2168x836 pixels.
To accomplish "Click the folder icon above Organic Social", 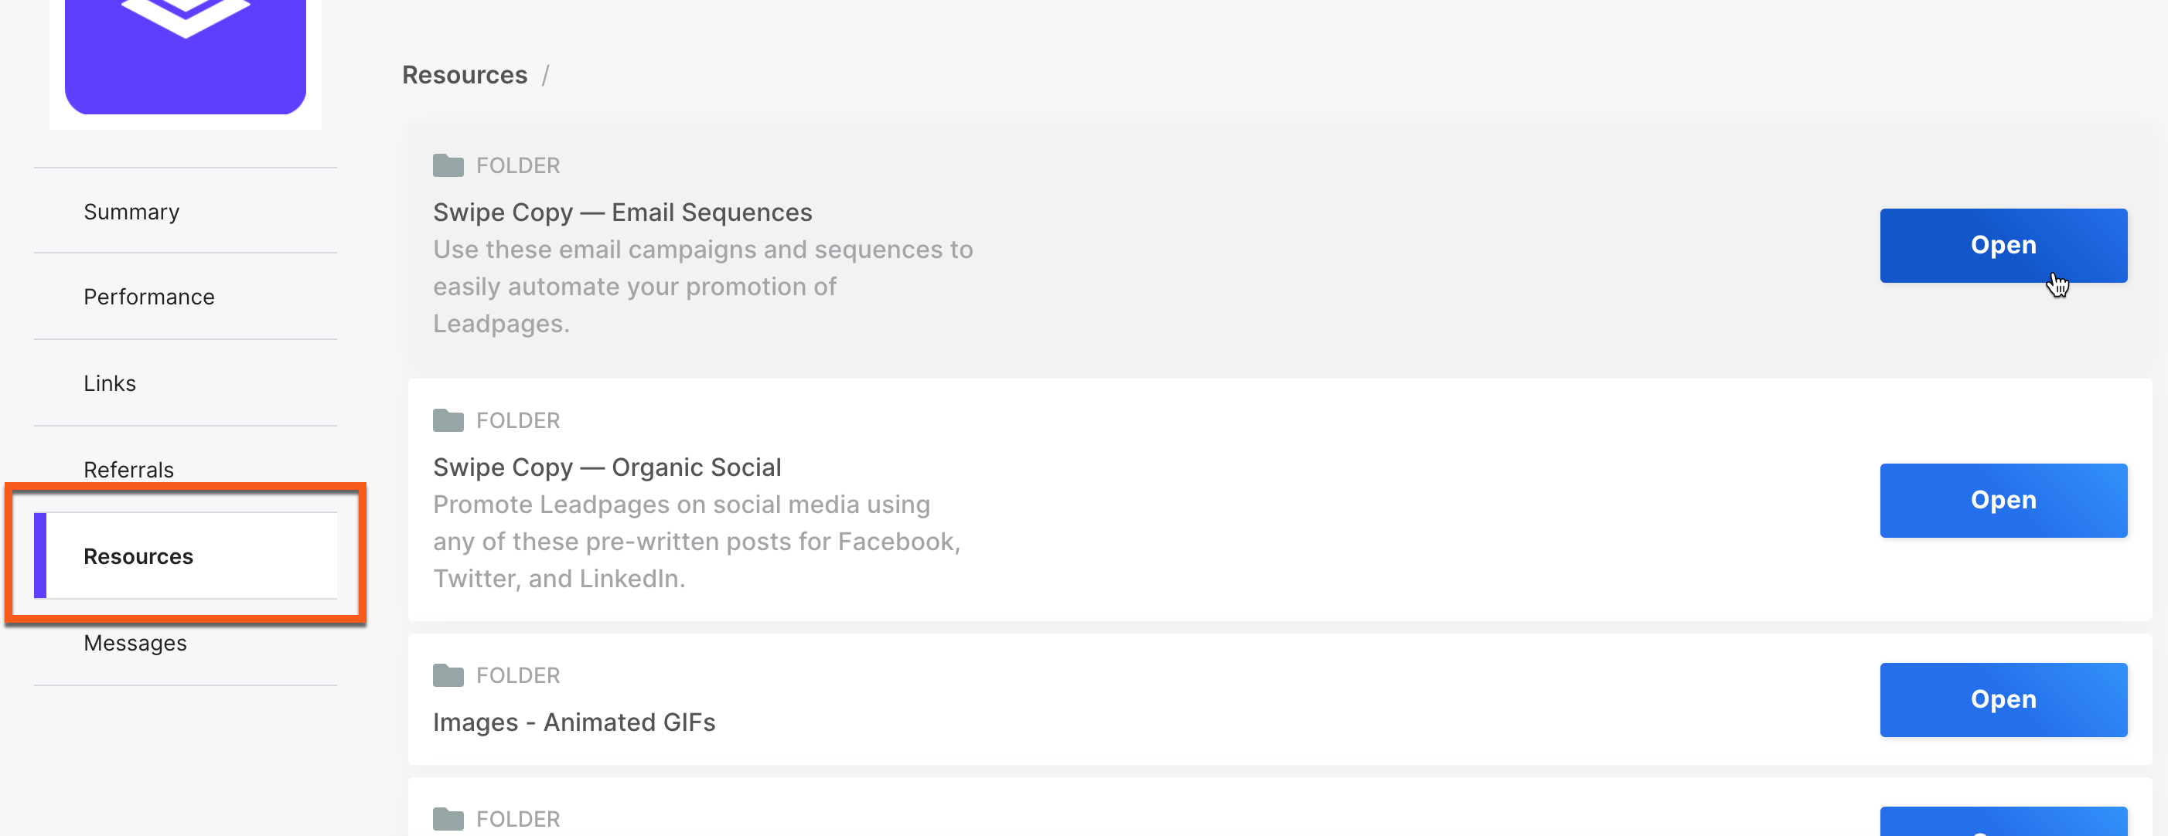I will [448, 420].
